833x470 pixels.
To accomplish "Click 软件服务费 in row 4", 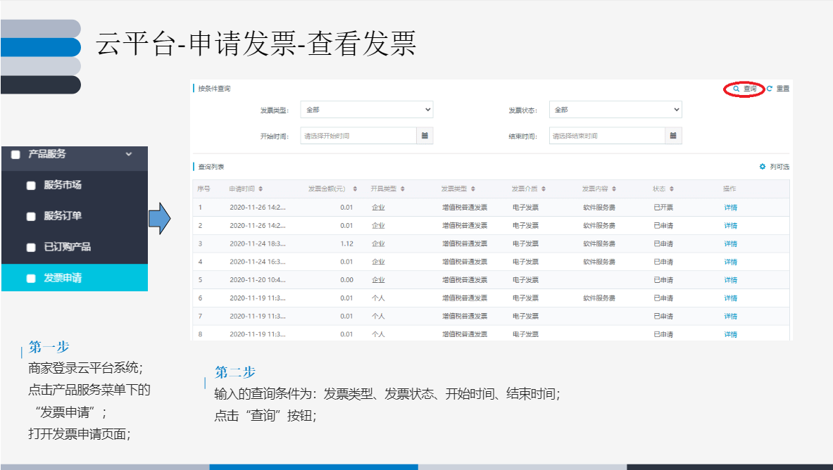I will 599,262.
